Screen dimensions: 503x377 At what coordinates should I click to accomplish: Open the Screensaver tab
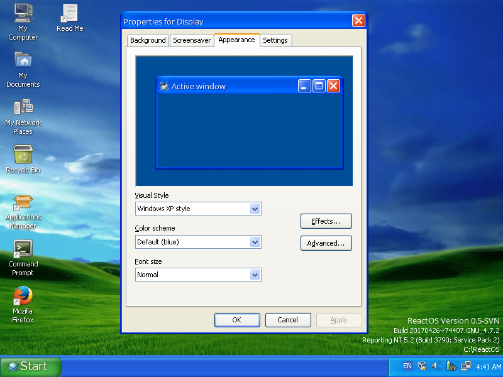192,40
